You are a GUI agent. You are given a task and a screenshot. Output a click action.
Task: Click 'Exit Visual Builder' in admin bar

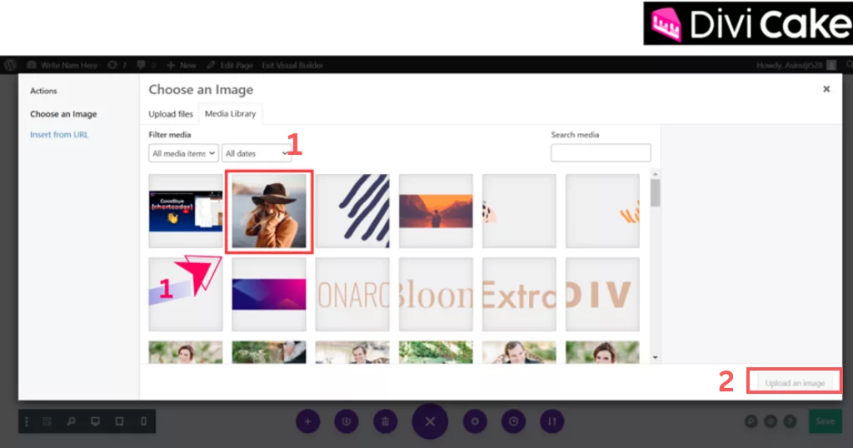292,65
